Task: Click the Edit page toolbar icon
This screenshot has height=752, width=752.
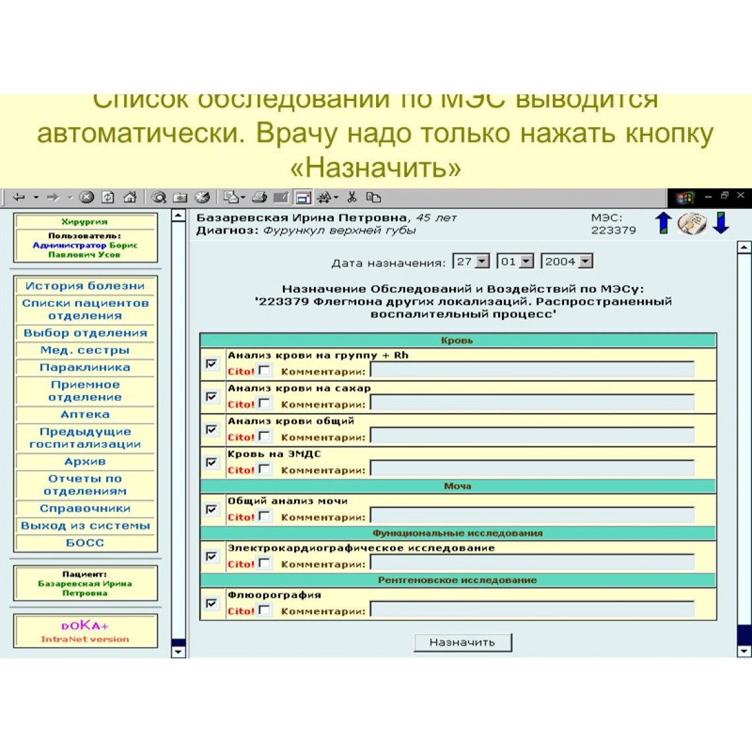Action: 281,197
